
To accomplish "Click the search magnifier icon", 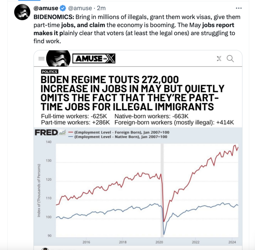I will tap(230, 59).
